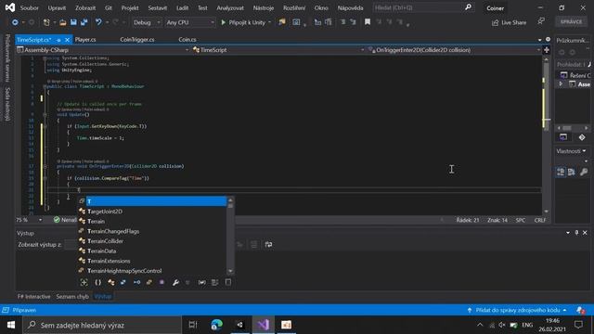The height and width of the screenshot is (334, 594).
Task: Click the Připojit k Unity button
Action: pos(243,22)
